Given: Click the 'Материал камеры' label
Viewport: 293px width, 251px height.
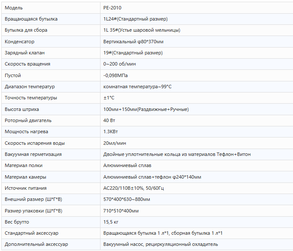Looking at the screenshot, I should 25,177.
